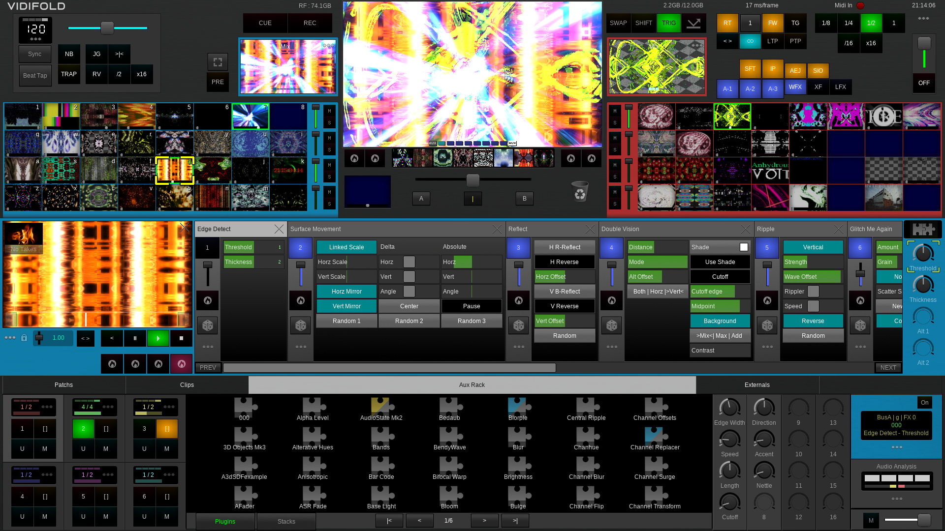The image size is (945, 531).
Task: Toggle the Vertical option in Ripple
Action: coord(813,247)
